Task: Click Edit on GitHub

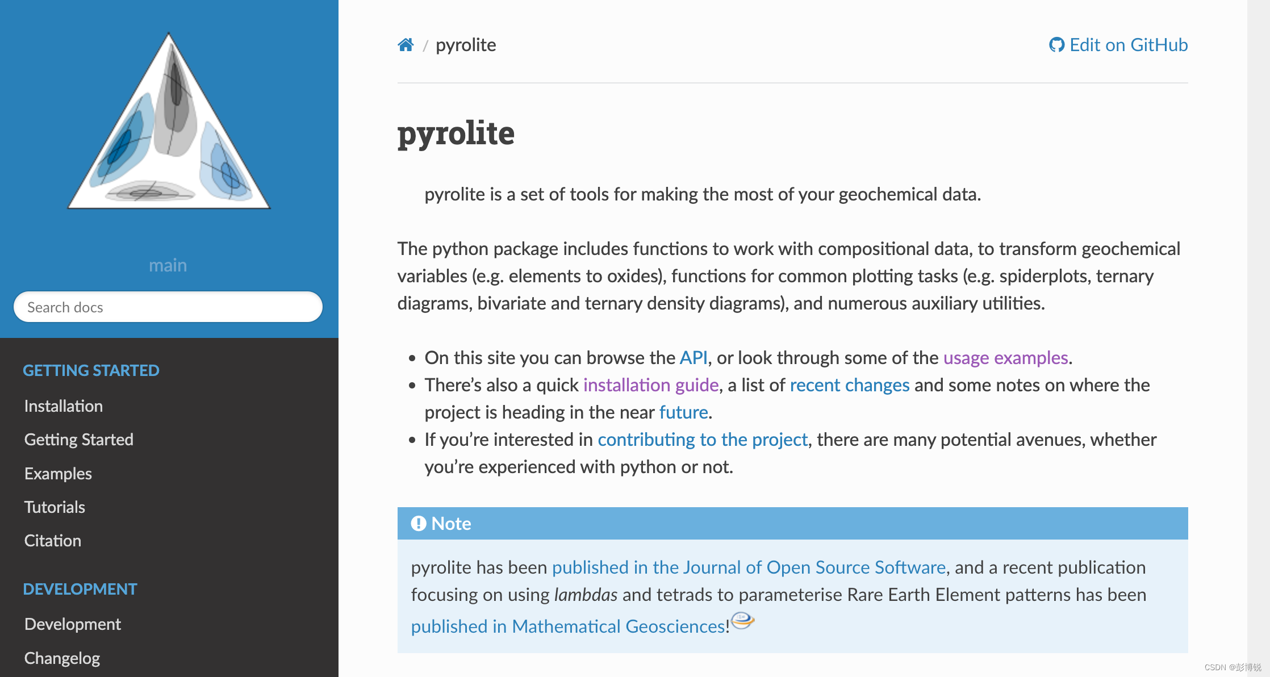Action: 1129,44
